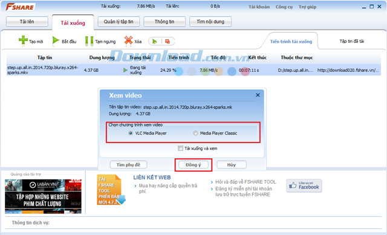This screenshot has width=387, height=235.
Task: Sort by Dung lượng column header
Action: [x=102, y=57]
